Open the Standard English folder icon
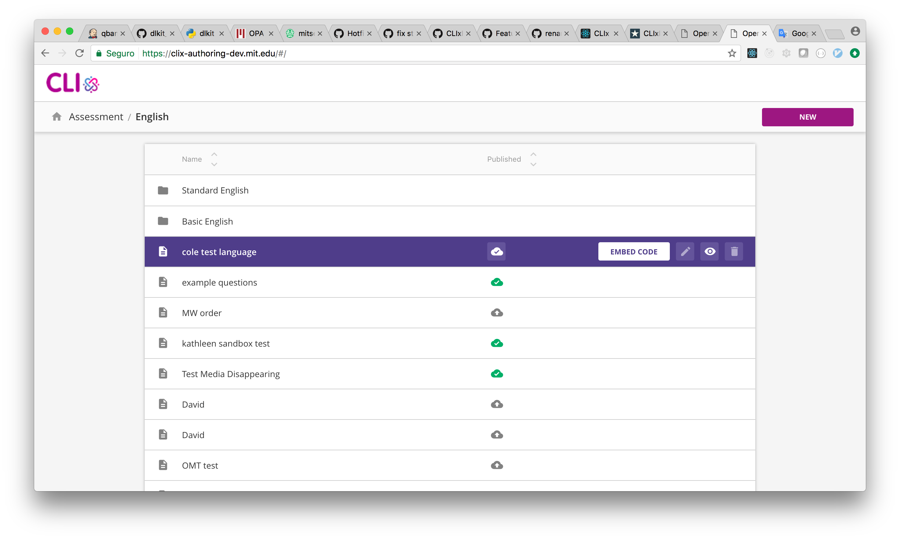 pyautogui.click(x=163, y=190)
